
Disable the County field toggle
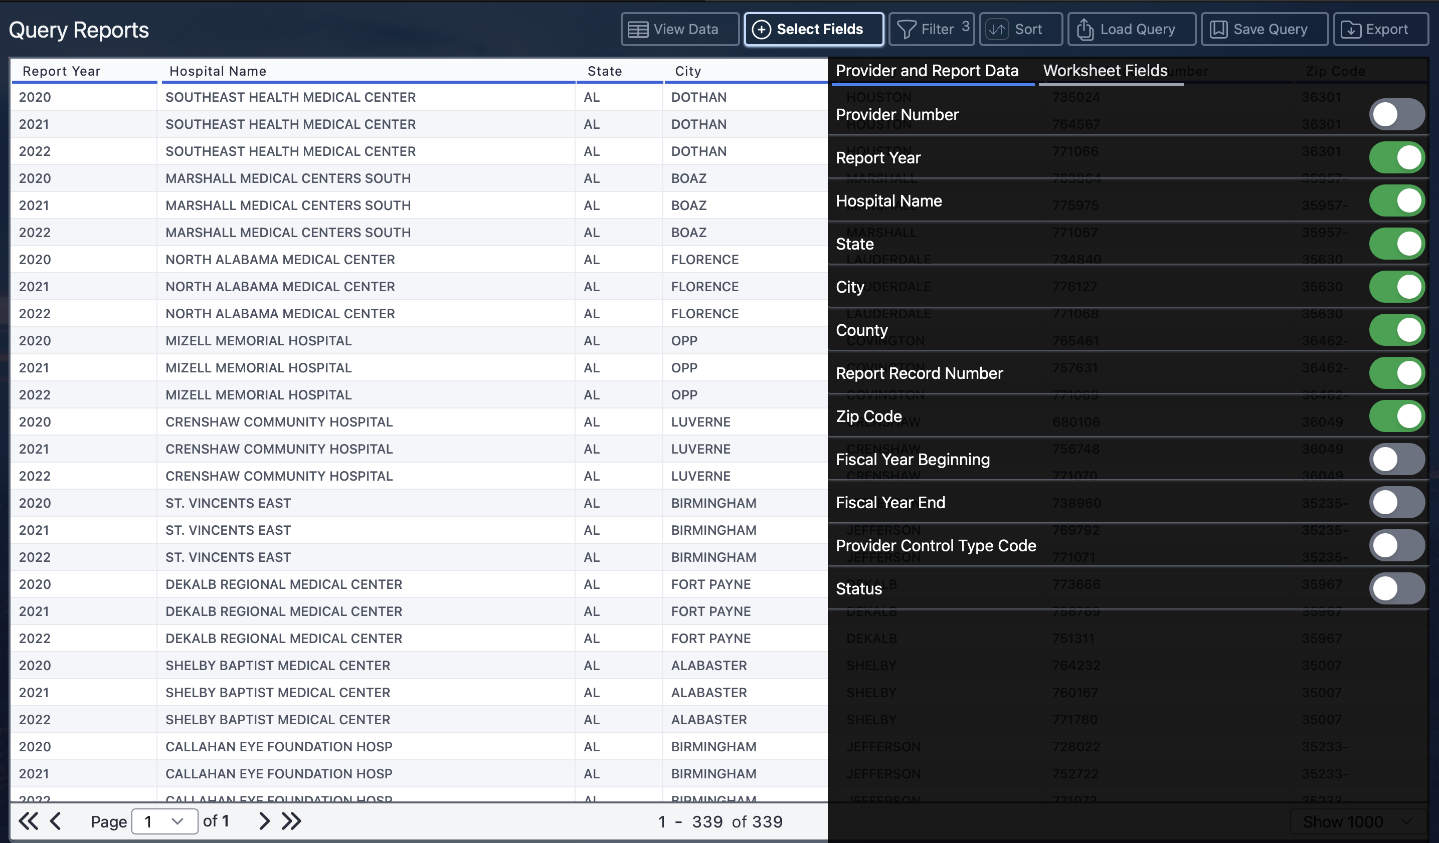(1397, 330)
